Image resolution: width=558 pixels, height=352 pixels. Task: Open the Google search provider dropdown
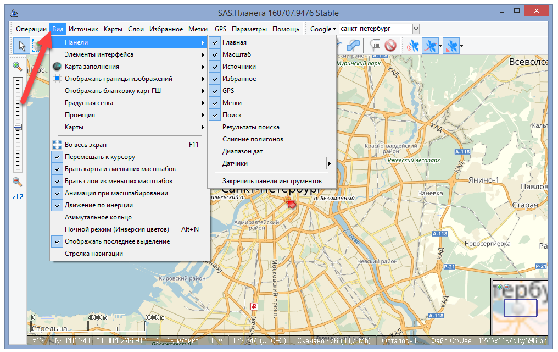click(x=323, y=29)
